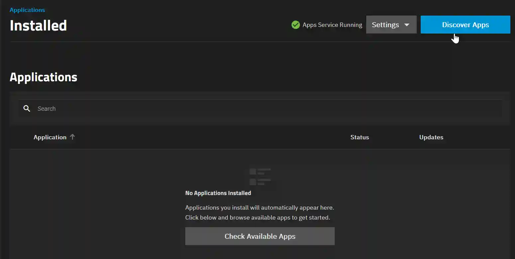Click the Apps Service Running status text
This screenshot has height=259, width=515.
point(332,25)
